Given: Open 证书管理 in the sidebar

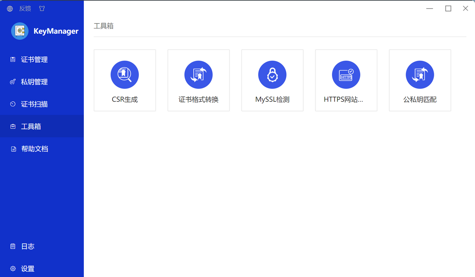Looking at the screenshot, I should pos(34,60).
